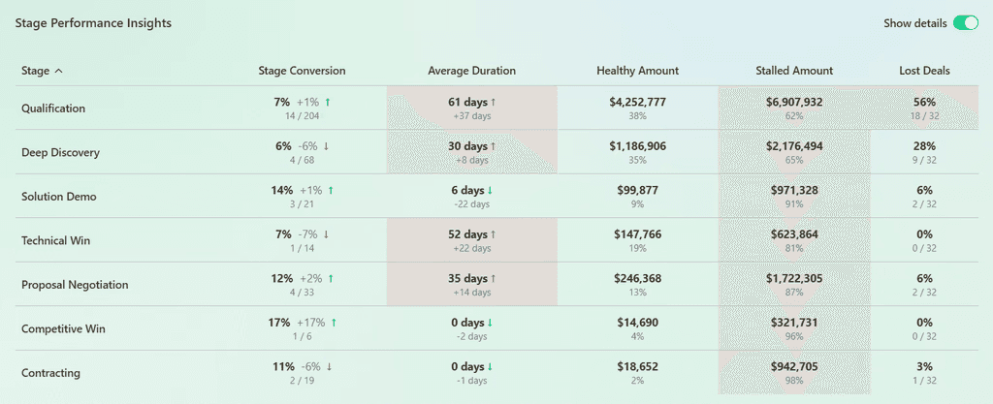Click the down arrow for Deep Discovery conversion
The height and width of the screenshot is (404, 993).
pos(326,146)
